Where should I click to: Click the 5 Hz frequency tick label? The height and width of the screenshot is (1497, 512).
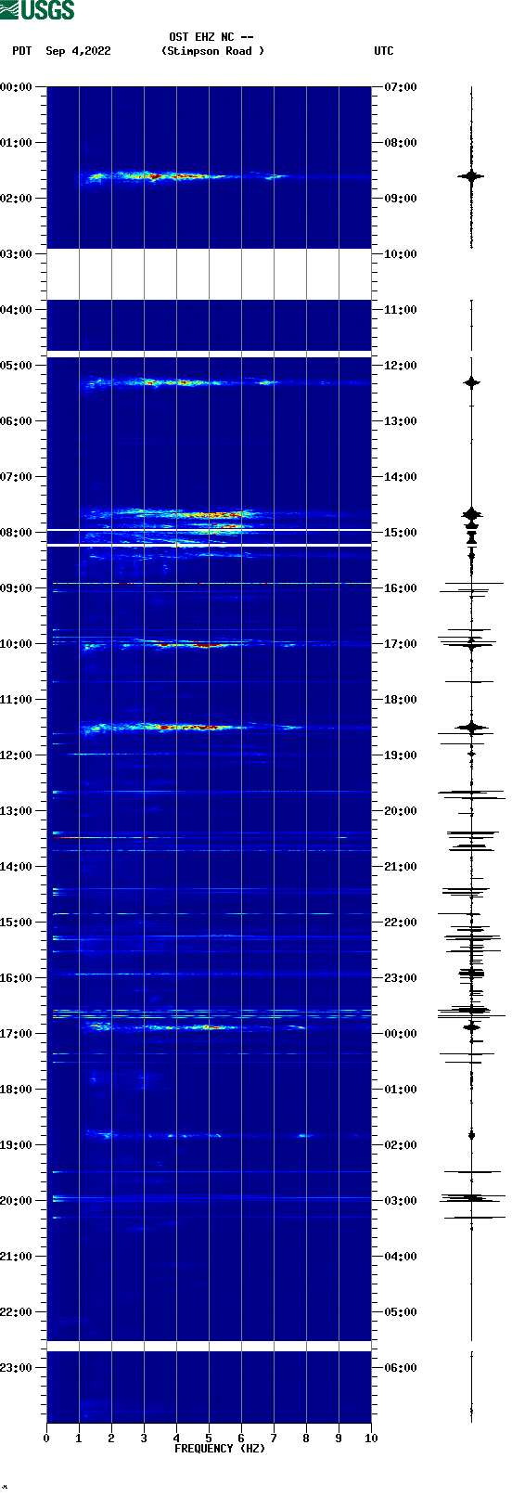(209, 1439)
